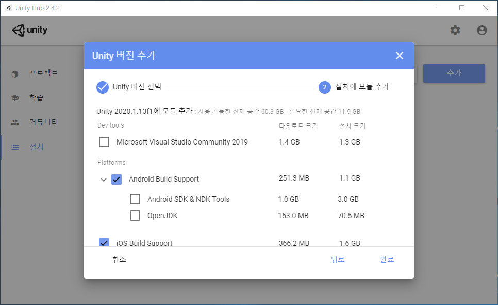Uncheck iOS Build Support checkbox

pyautogui.click(x=104, y=242)
